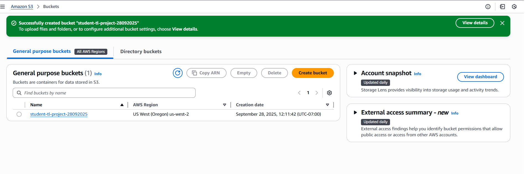Select radio button for student-tl-project-28092025

[19, 114]
